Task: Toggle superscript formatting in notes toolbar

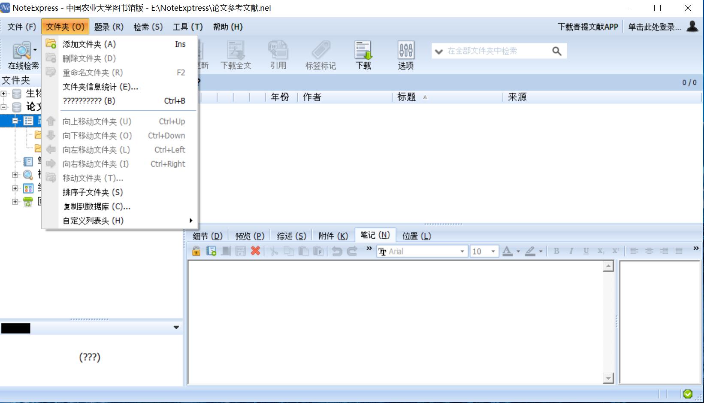Action: (616, 251)
